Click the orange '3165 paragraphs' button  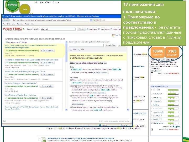point(172,53)
